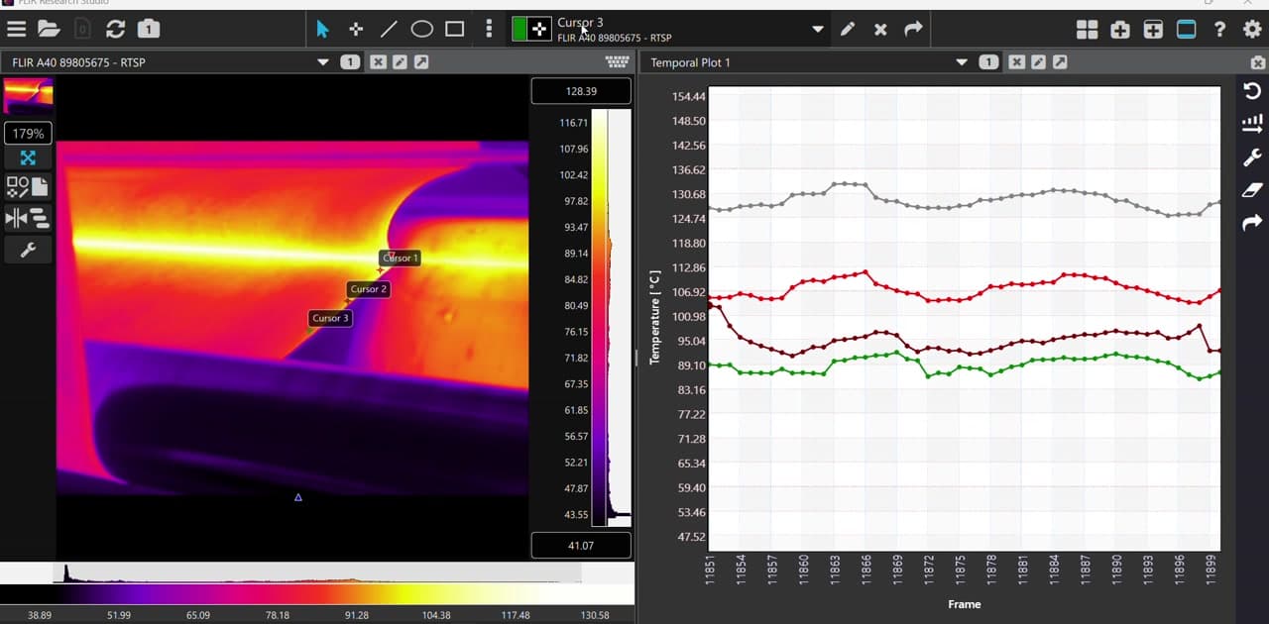Expand the FLIR A40 source dropdown

click(322, 62)
